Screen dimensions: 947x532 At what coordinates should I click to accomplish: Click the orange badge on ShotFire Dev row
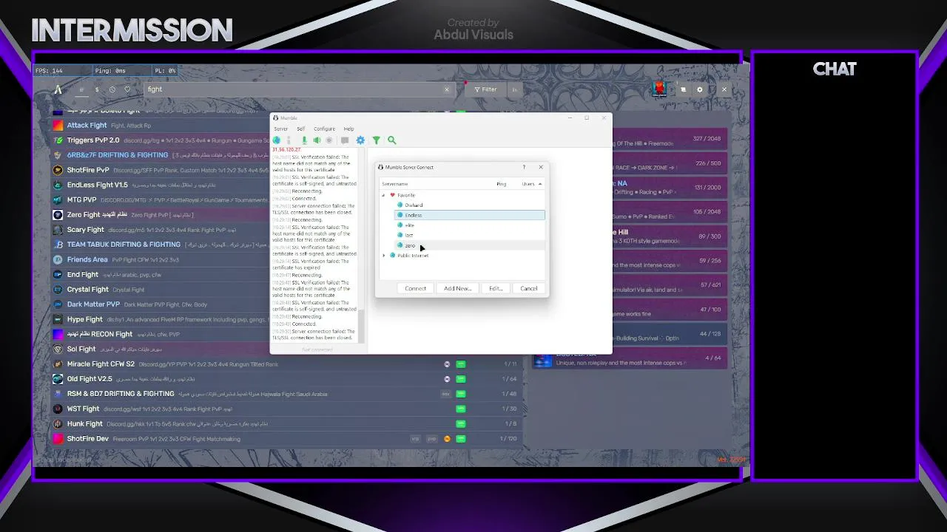[447, 439]
